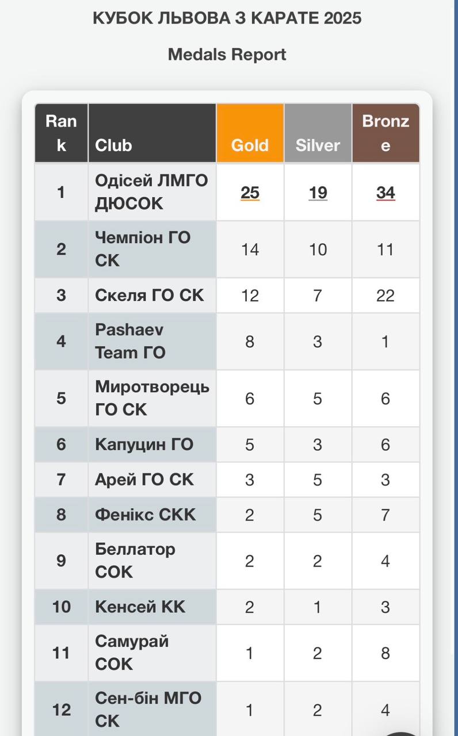458x736 pixels.
Task: Select the Беллатор СОК club name
Action: click(135, 560)
